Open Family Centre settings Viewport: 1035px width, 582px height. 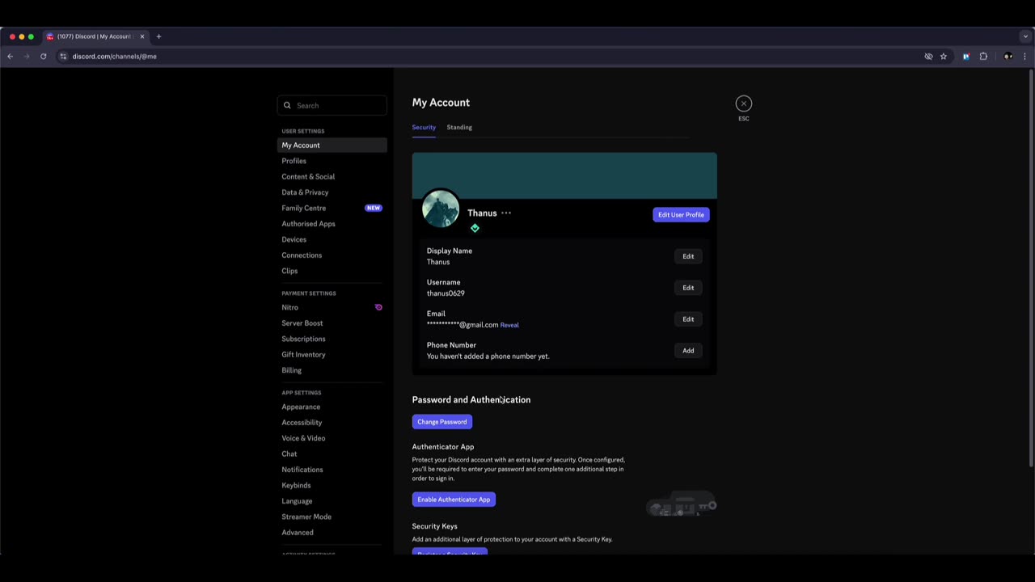tap(332, 208)
